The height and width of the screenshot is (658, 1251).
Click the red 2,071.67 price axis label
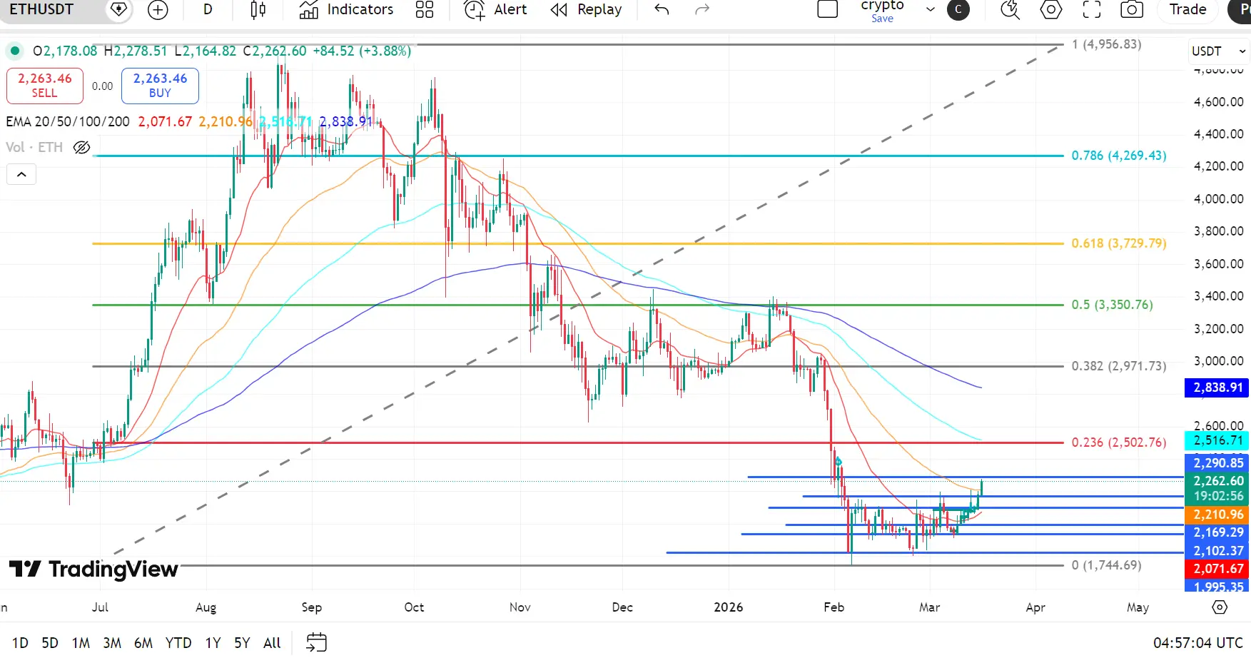(x=1217, y=569)
